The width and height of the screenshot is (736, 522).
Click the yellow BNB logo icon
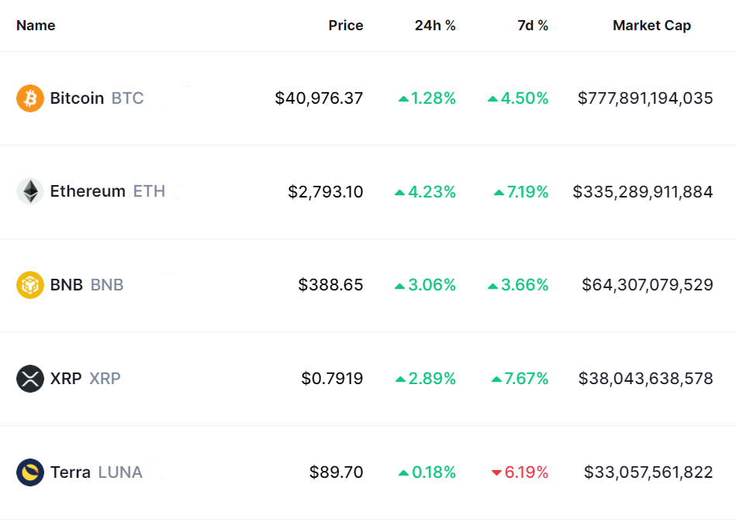[30, 285]
